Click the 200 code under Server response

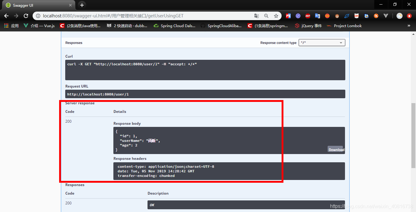tap(68, 121)
